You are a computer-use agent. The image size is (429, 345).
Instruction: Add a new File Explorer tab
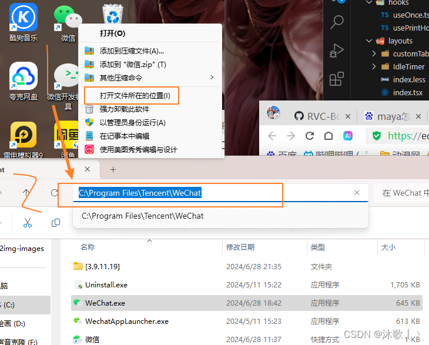(x=113, y=170)
